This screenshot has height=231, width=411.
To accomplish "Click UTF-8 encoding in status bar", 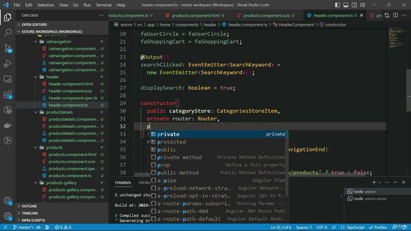I will (322, 227).
